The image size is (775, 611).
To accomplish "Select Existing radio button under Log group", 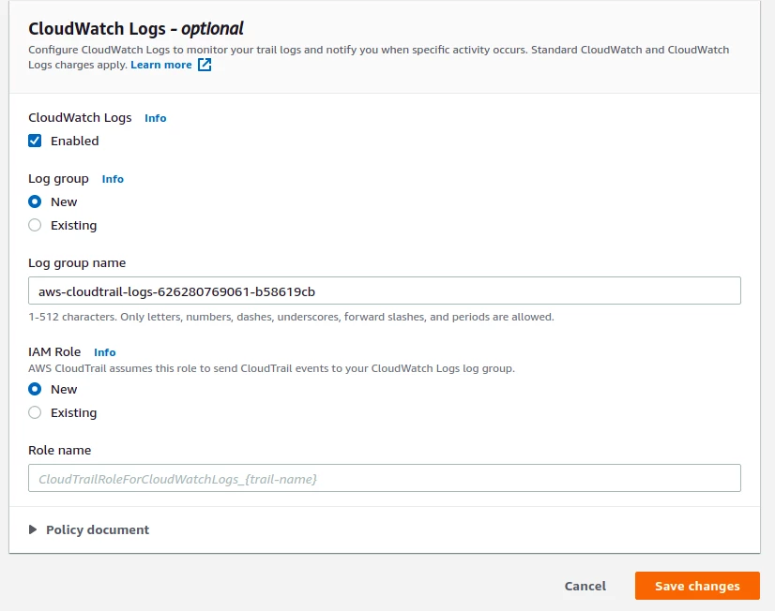I will 35,225.
